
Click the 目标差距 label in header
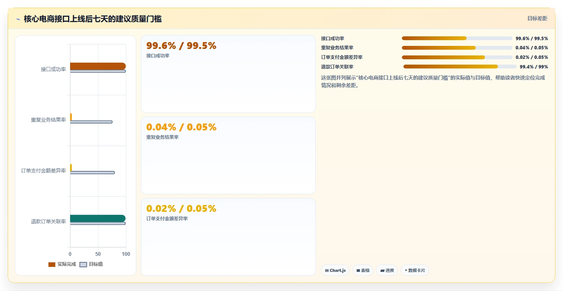point(537,18)
